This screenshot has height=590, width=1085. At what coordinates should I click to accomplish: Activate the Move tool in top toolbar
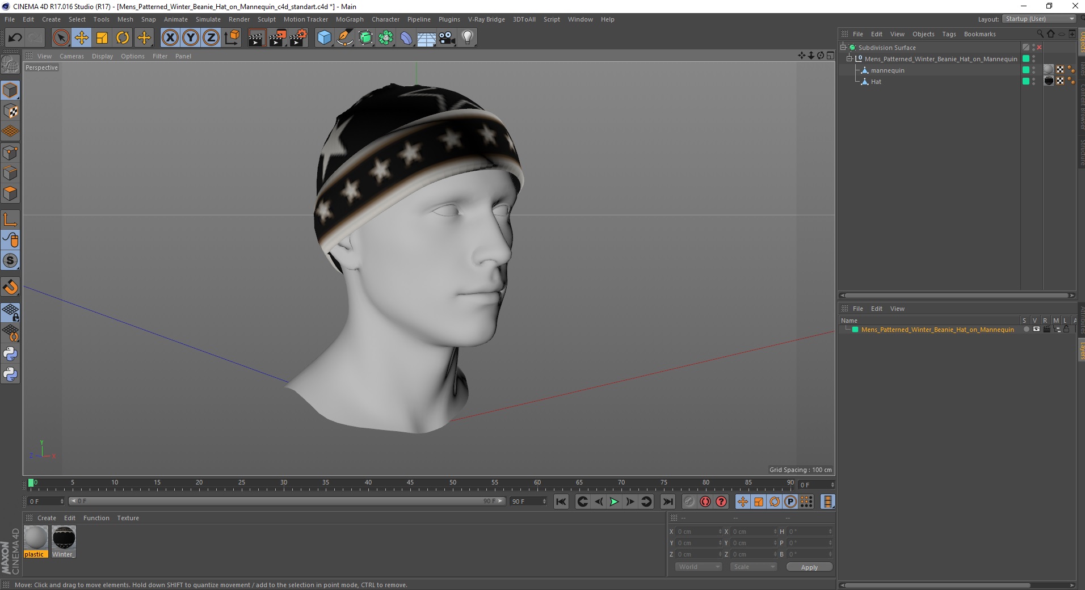82,38
